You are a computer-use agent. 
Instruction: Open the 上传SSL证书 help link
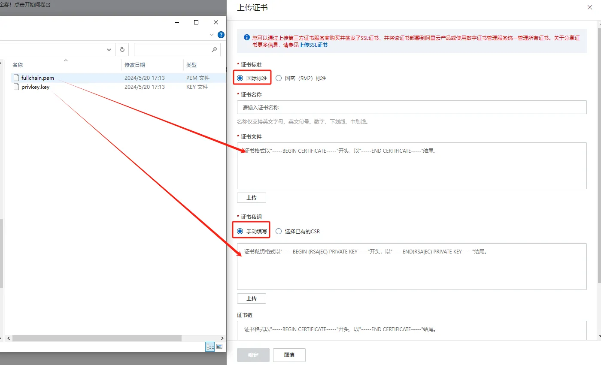pos(313,45)
